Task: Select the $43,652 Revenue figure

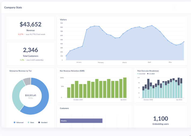Action: click(x=30, y=25)
